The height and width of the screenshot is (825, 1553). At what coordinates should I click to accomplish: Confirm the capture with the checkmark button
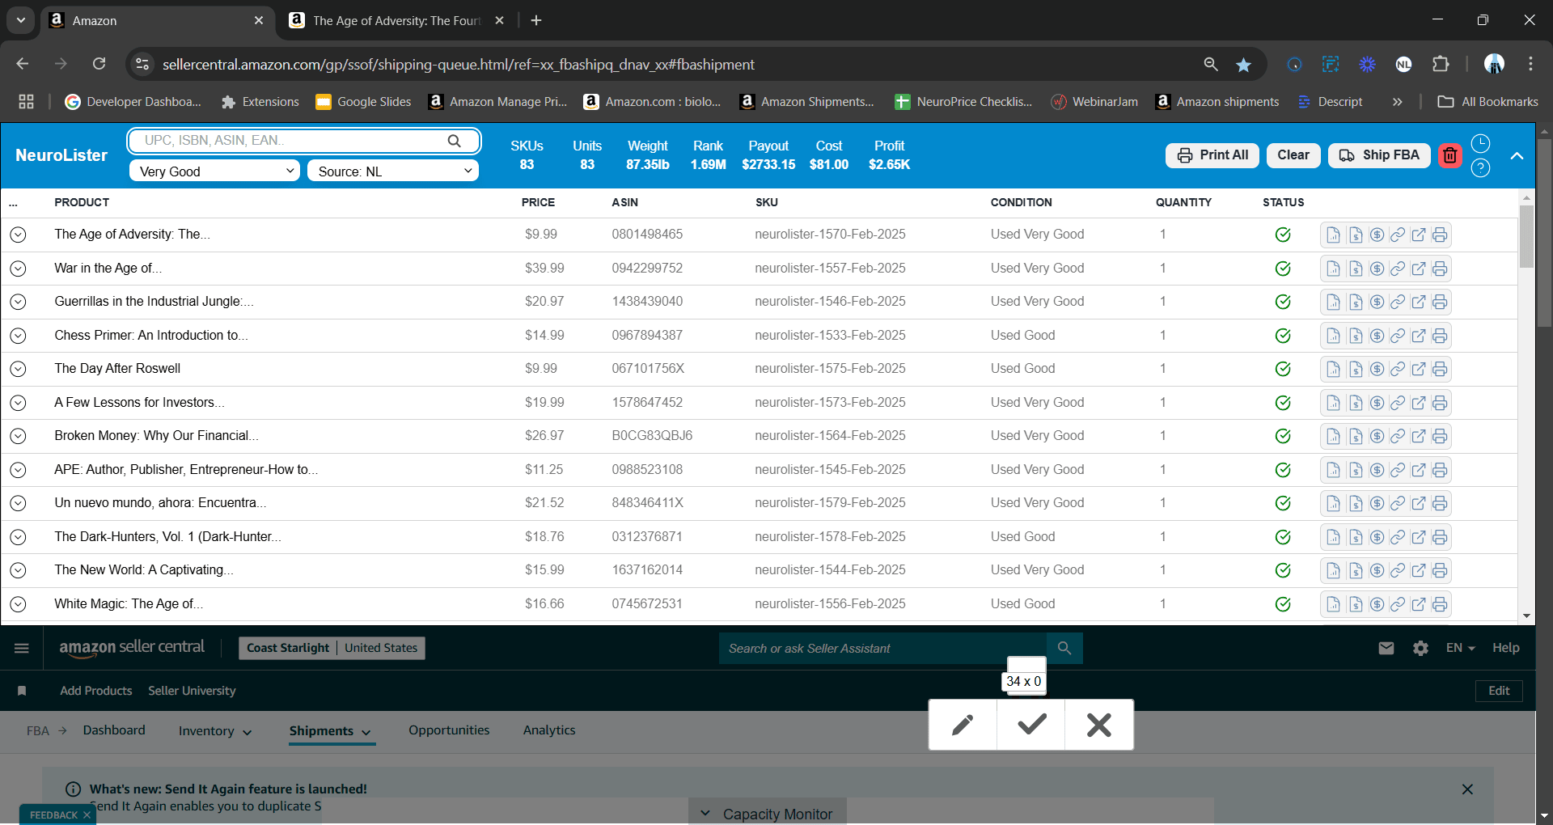click(1031, 725)
